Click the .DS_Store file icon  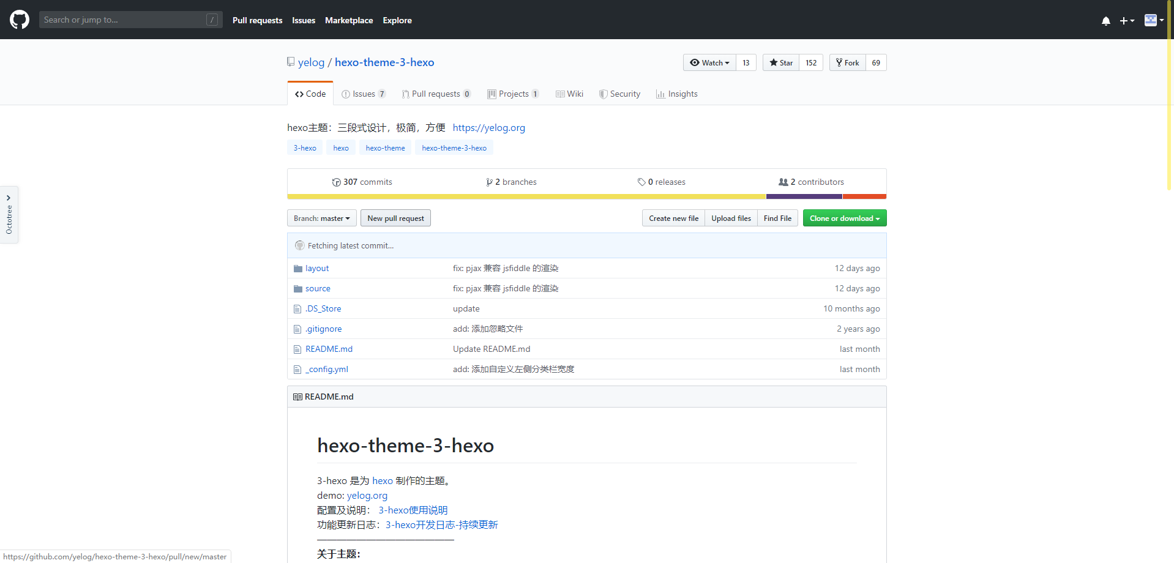point(297,309)
